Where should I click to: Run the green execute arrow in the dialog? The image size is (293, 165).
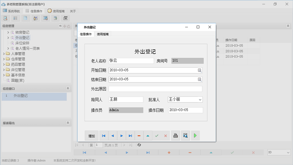(195, 135)
